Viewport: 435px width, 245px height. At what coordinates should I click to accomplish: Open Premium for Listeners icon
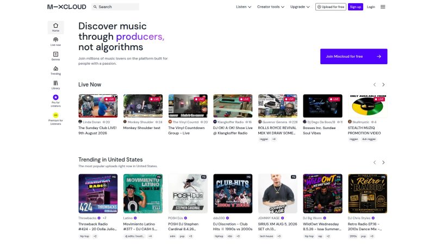click(56, 115)
